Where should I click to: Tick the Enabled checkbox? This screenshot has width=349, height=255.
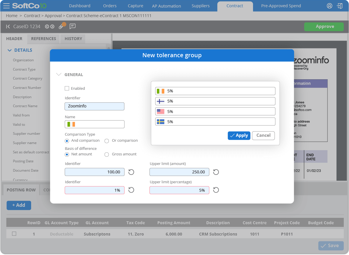(x=67, y=88)
